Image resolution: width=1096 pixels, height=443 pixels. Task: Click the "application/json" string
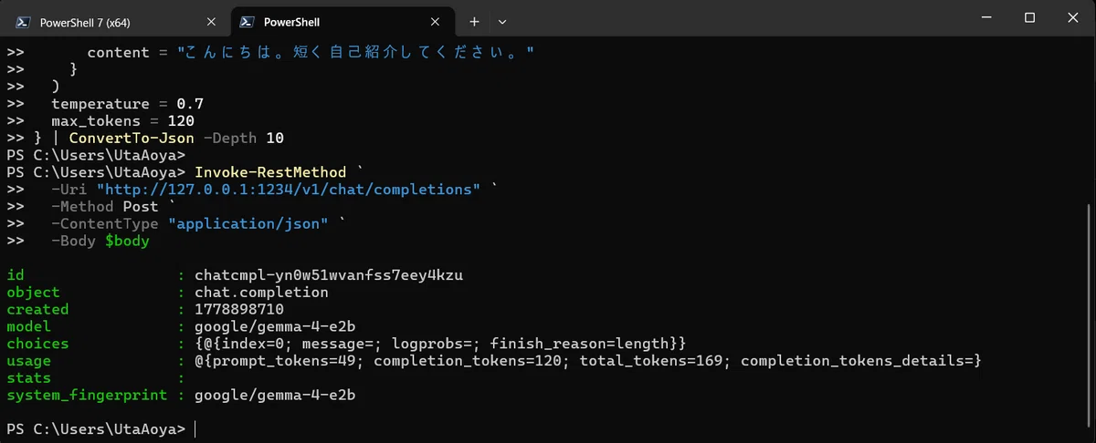tap(248, 224)
